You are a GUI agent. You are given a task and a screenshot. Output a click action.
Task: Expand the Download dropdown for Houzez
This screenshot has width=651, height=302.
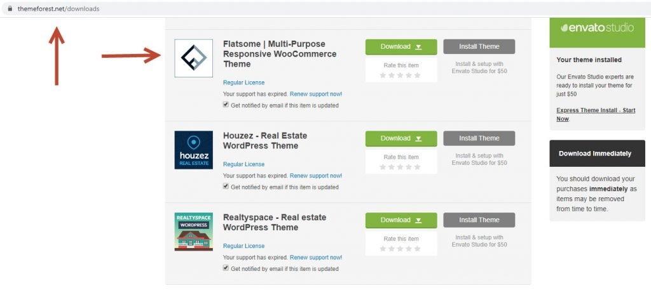[401, 138]
